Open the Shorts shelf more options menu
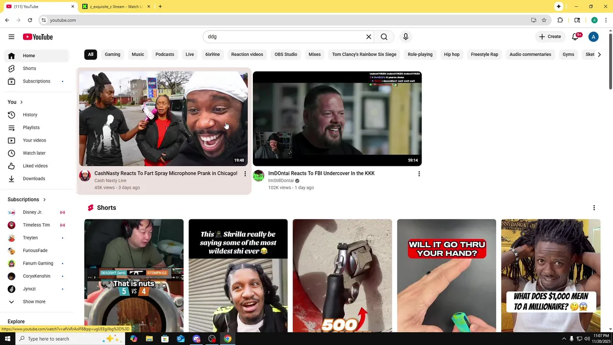This screenshot has height=345, width=613. tap(594, 208)
